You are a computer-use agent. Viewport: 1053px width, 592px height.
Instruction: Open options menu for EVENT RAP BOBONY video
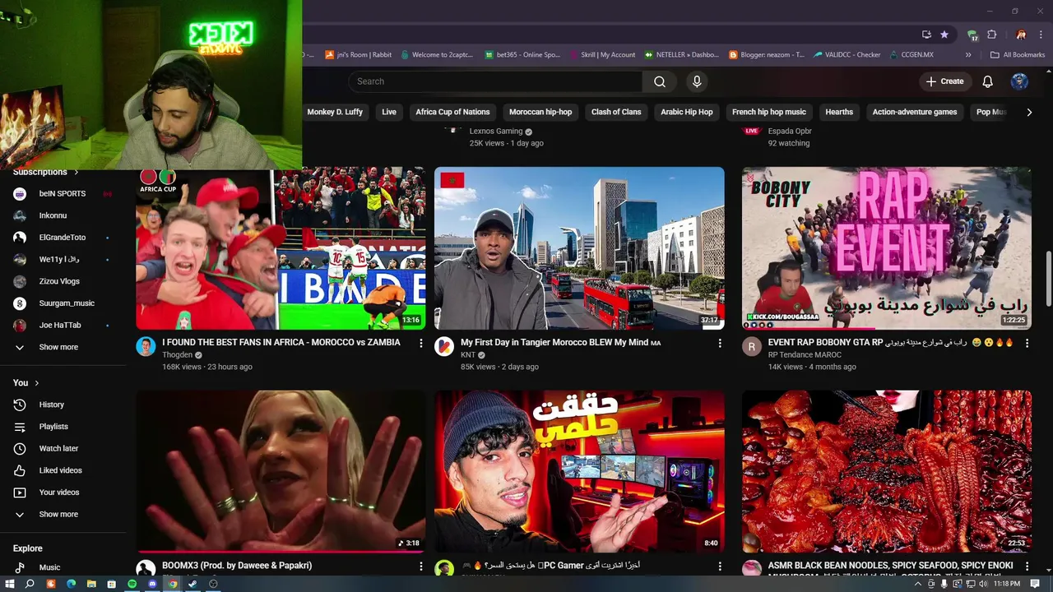1027,343
